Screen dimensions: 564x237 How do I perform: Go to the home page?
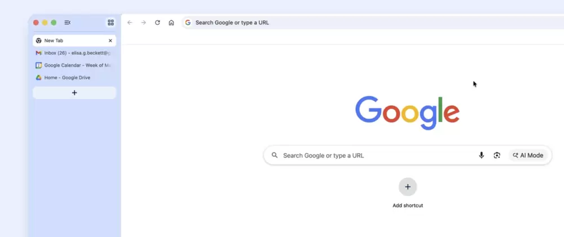pos(171,23)
